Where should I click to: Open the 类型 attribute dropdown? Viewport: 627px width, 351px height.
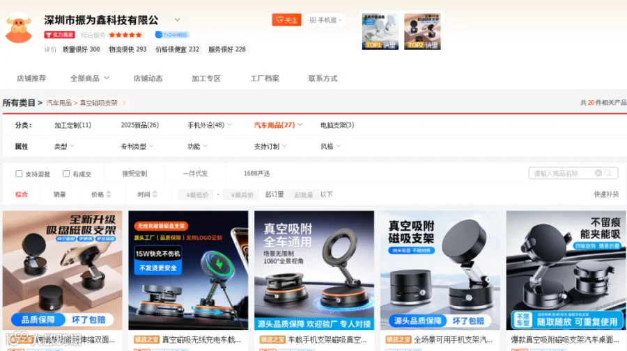click(x=64, y=147)
